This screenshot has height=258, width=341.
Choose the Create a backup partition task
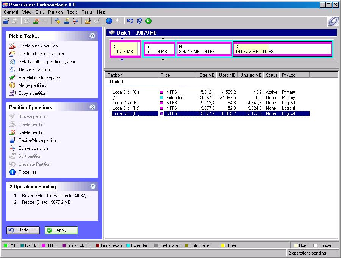click(x=41, y=54)
